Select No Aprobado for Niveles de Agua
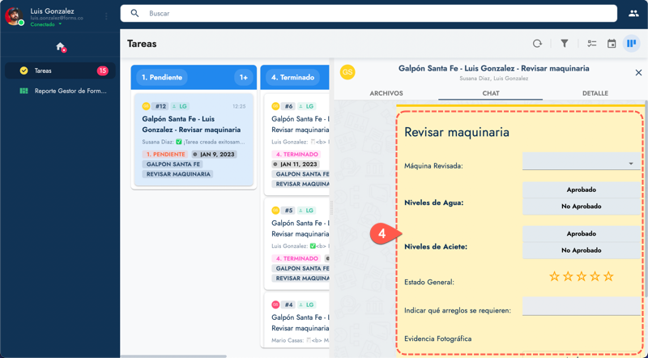 tap(581, 207)
